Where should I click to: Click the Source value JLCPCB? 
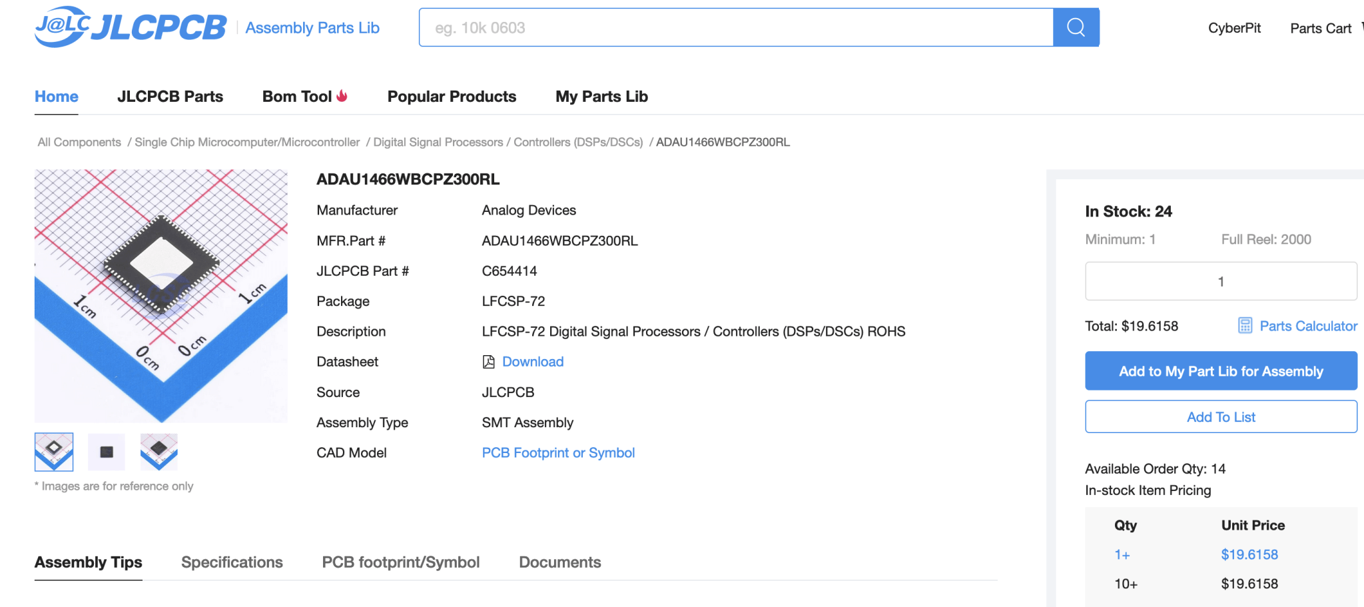[x=508, y=392]
